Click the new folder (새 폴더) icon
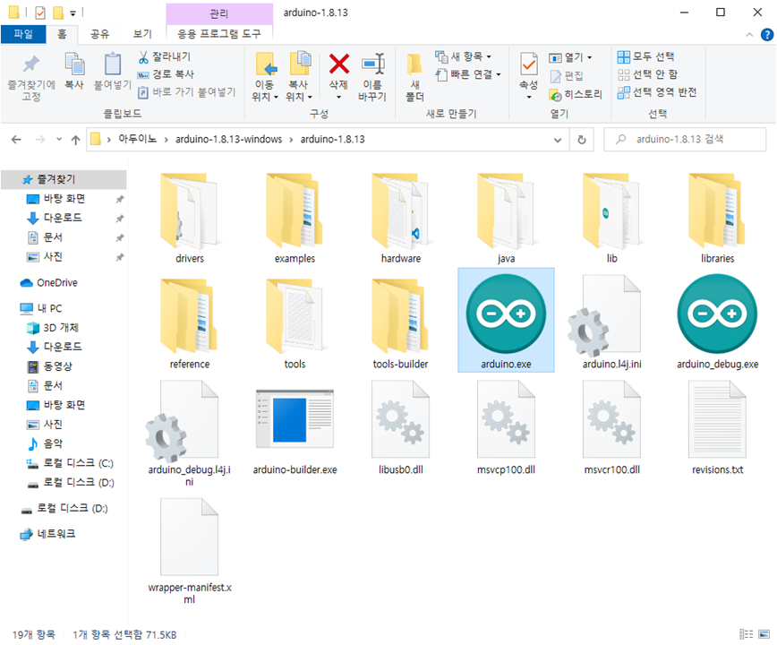The image size is (777, 645). [414, 64]
